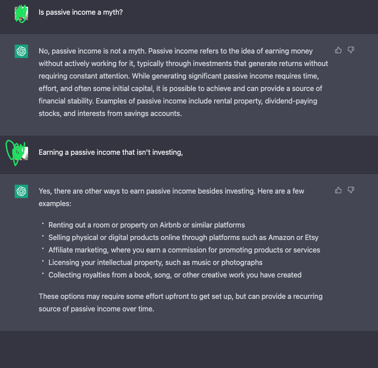Viewport: 378px width, 368px height.
Task: Like the 'No, passive income is not a myth' response
Action: pos(338,50)
